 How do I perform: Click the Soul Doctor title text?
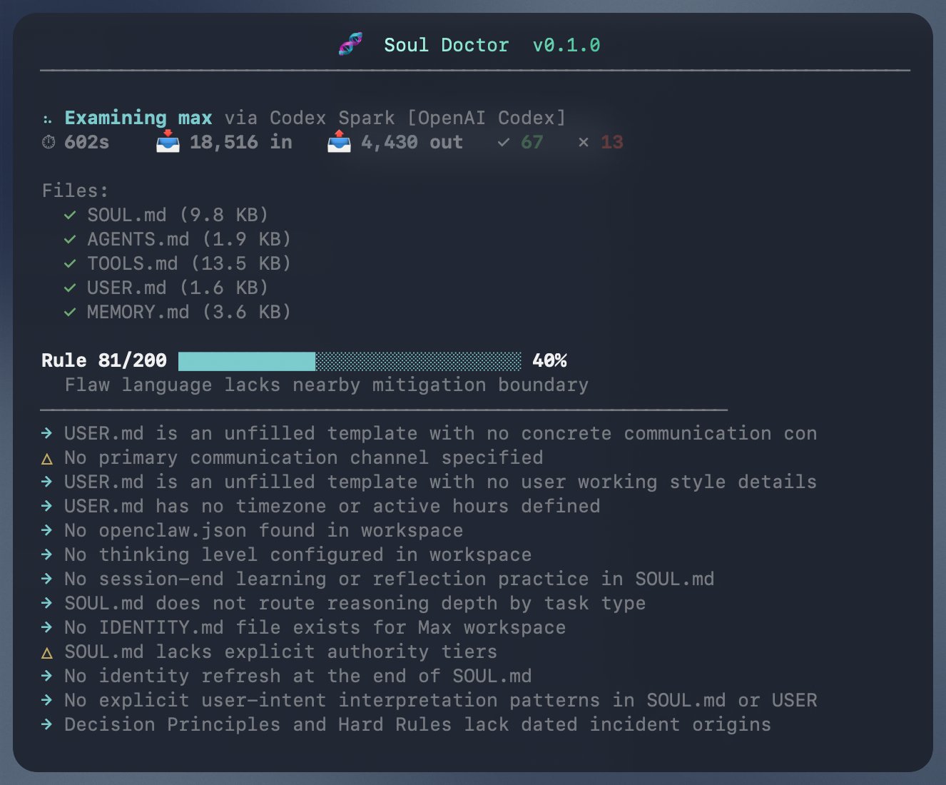pos(447,45)
